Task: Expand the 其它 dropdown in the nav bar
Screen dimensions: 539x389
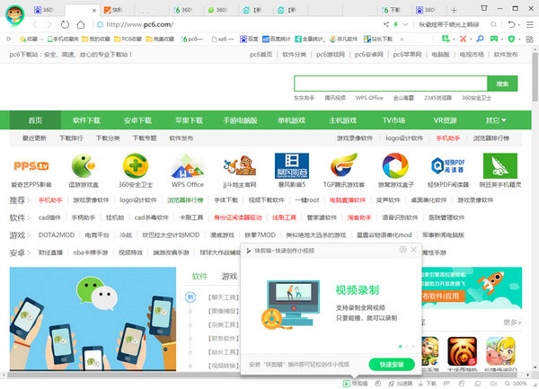Action: tap(496, 120)
